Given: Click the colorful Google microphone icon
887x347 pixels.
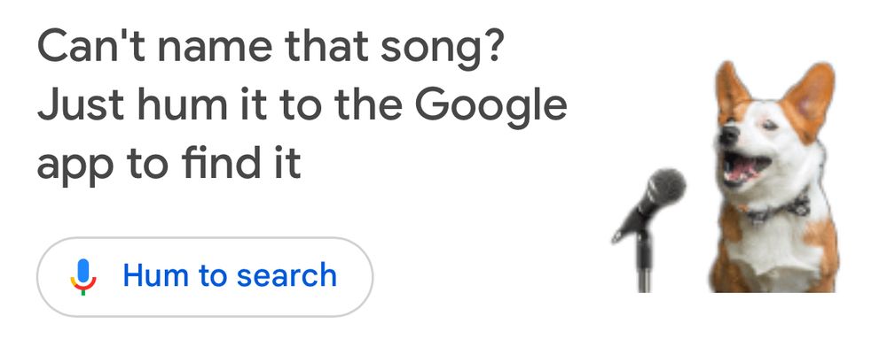Looking at the screenshot, I should click(83, 277).
